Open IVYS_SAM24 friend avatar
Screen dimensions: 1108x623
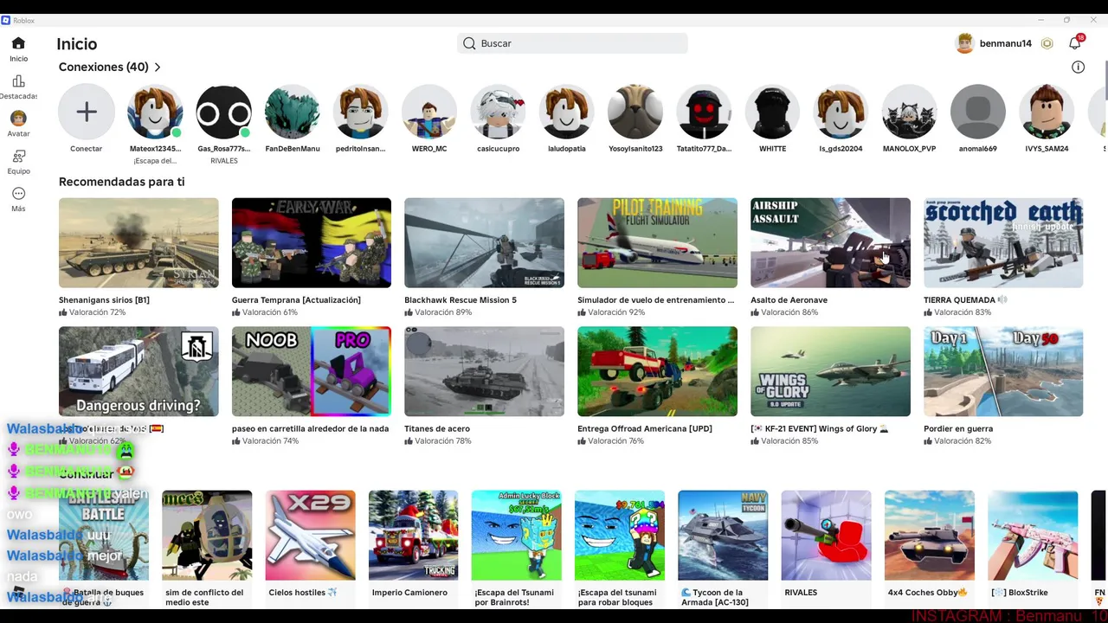[x=1047, y=112]
